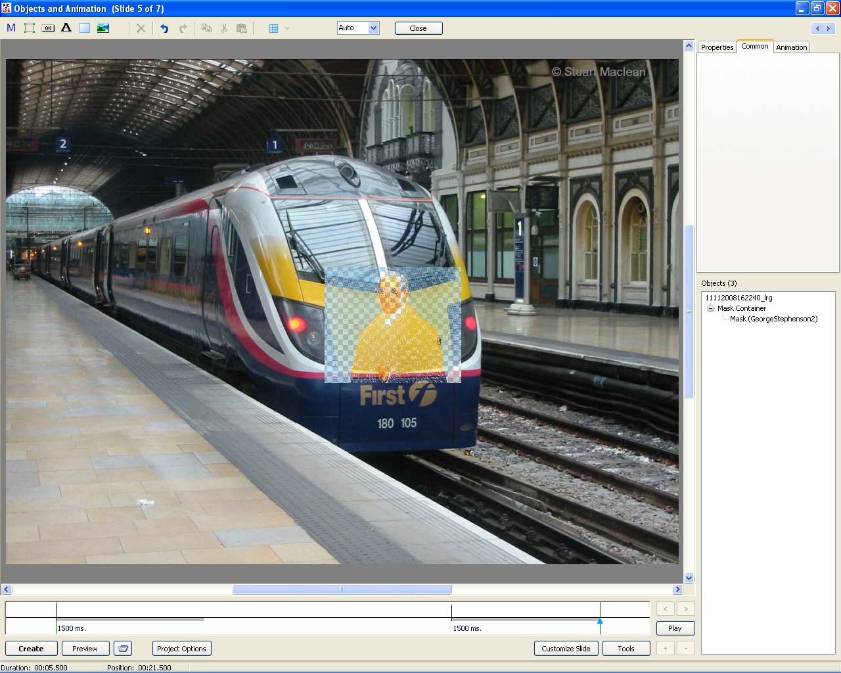Click the Customize Slide button
This screenshot has height=673, width=841.
pos(566,649)
